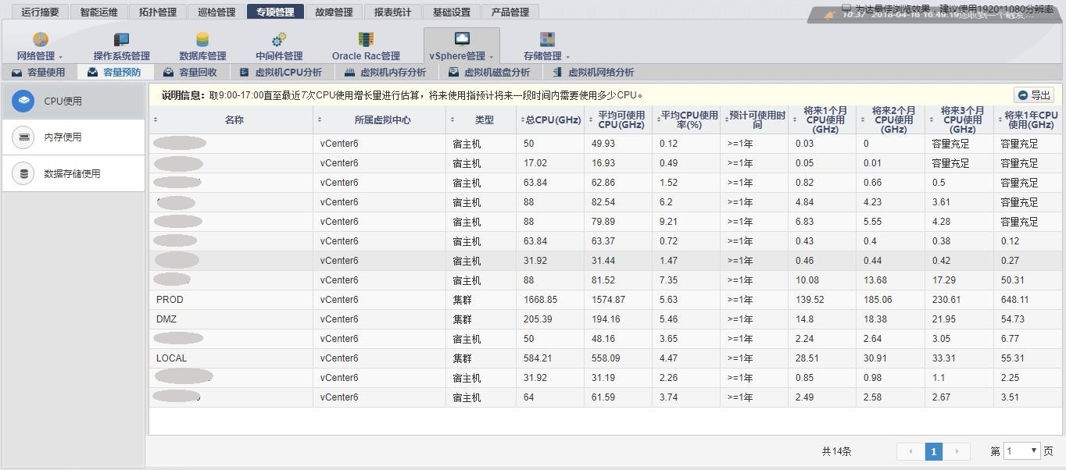Click the 导出 export button
Screen dimensions: 1066x470
tap(1033, 94)
